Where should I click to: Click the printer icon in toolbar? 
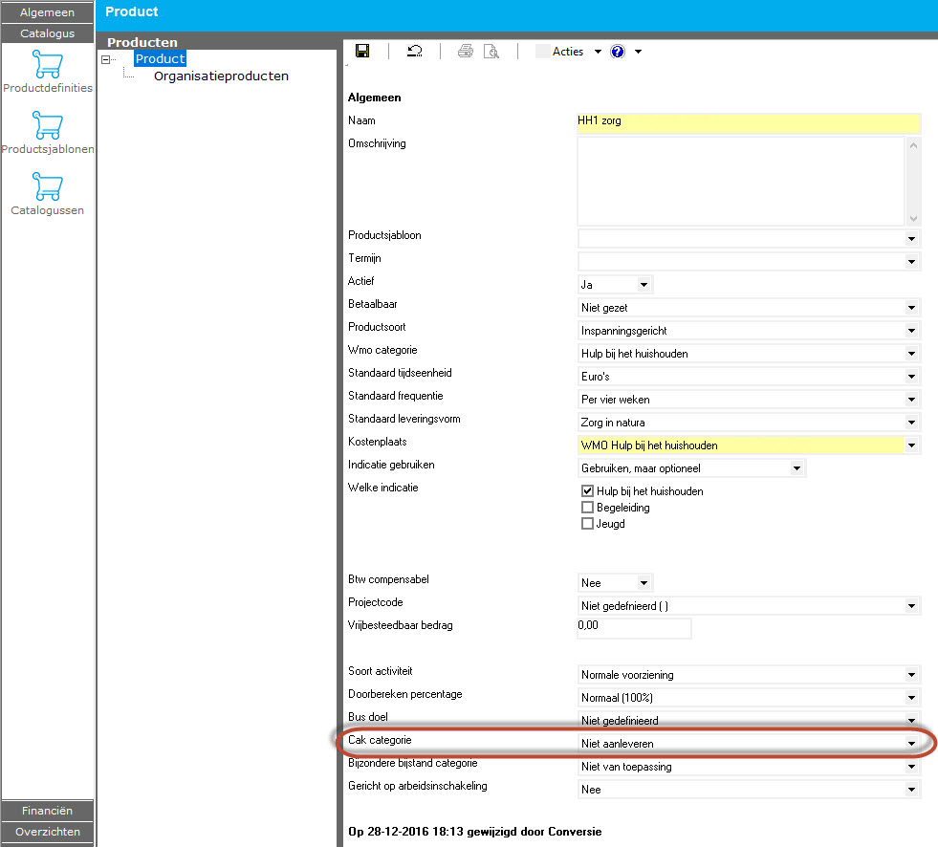click(x=466, y=52)
